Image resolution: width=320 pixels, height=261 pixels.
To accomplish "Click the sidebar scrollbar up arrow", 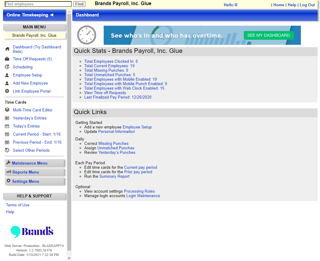I will tap(69, 12).
